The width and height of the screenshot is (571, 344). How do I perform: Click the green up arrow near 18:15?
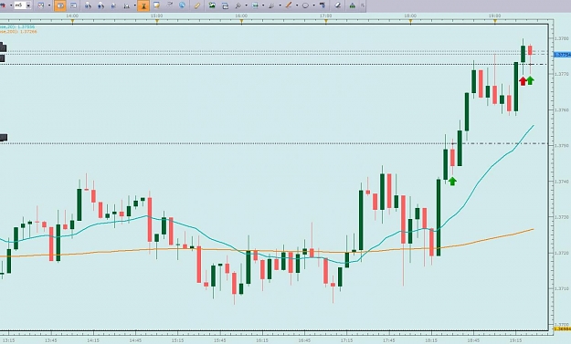click(x=452, y=181)
